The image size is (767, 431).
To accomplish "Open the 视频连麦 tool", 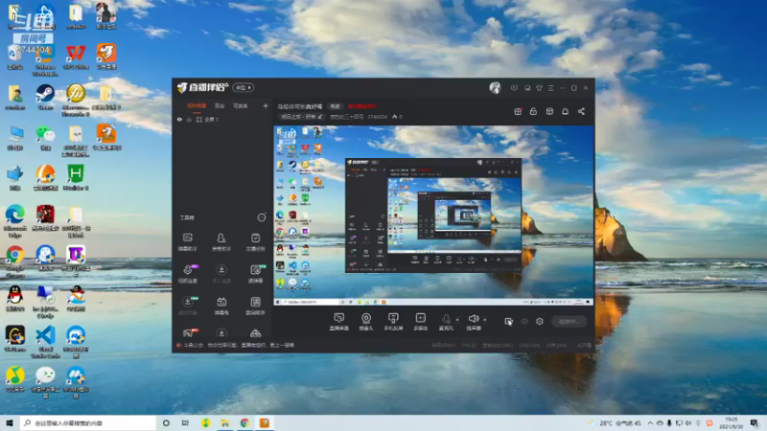I will tap(188, 274).
